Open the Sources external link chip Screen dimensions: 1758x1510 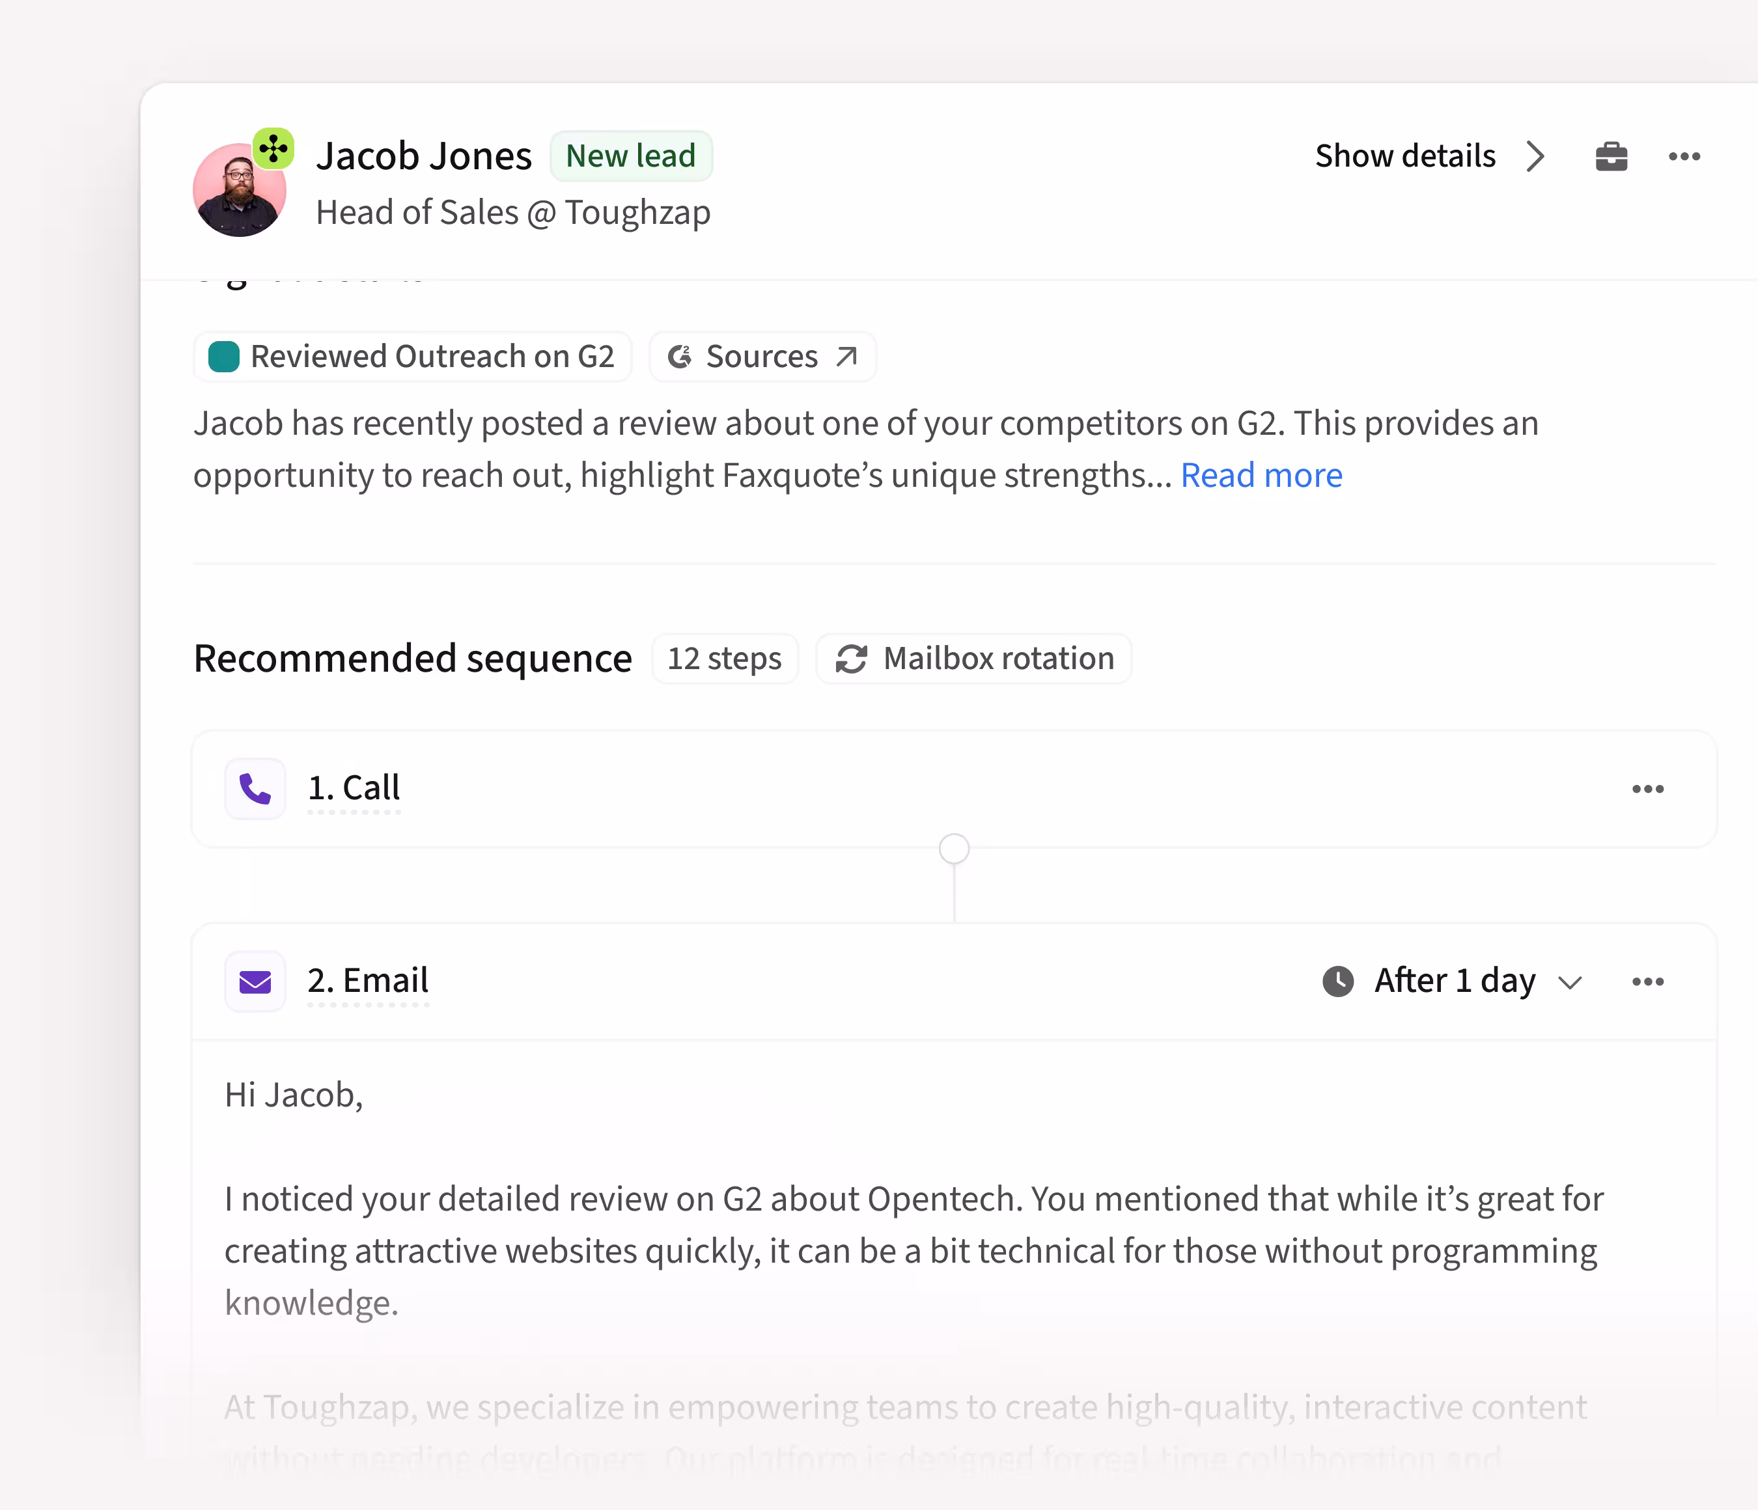(762, 357)
